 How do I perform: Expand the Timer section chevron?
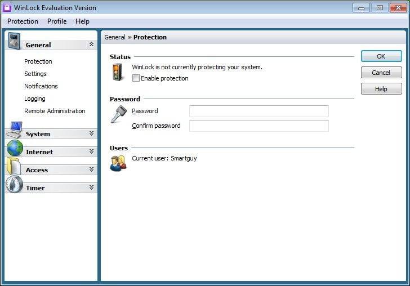[91, 187]
